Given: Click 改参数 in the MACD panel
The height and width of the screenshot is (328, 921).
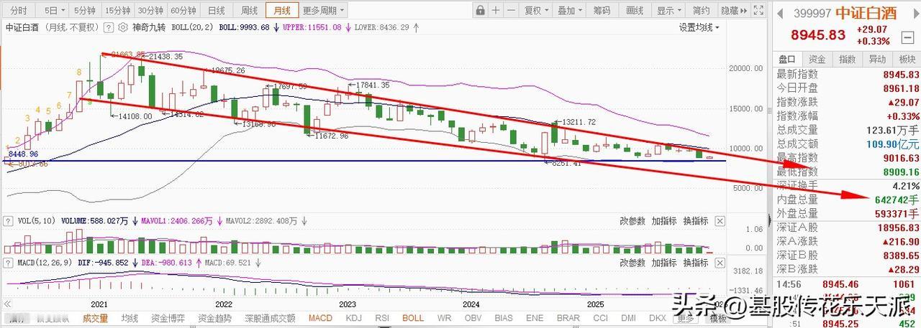Looking at the screenshot, I should pyautogui.click(x=633, y=263).
